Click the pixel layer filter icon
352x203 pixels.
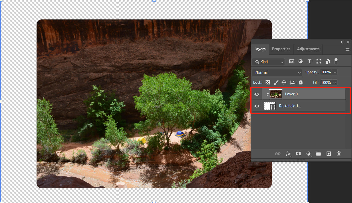[291, 62]
